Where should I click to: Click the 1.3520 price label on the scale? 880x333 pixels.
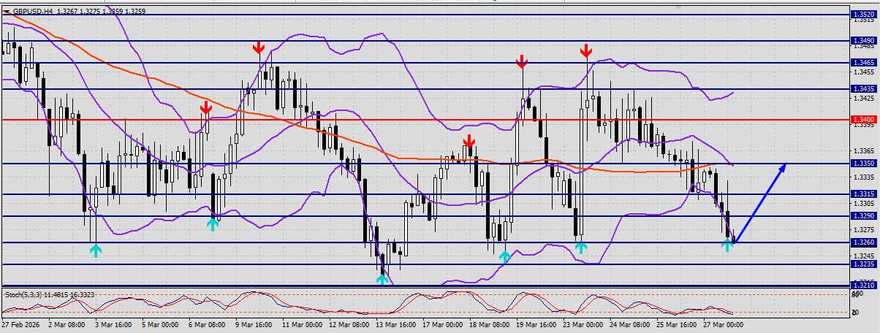pyautogui.click(x=863, y=15)
